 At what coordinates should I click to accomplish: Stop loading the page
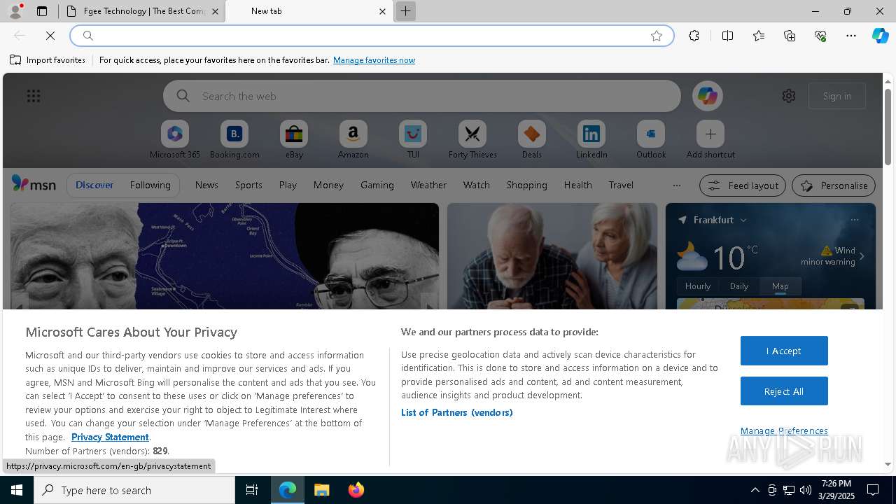(x=50, y=36)
